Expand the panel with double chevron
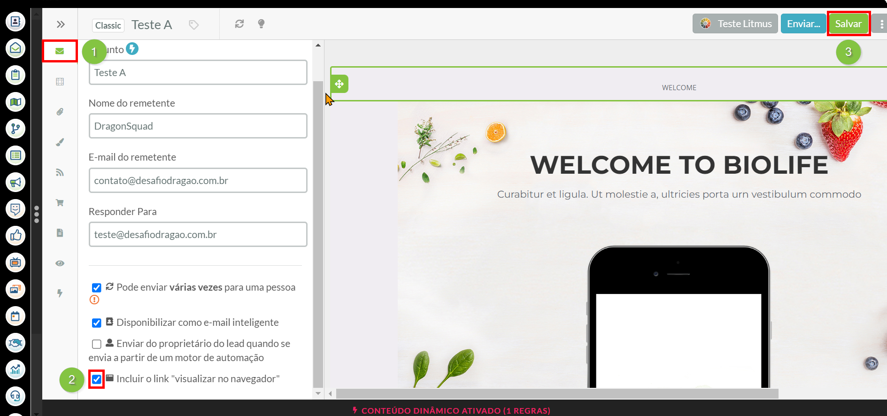This screenshot has width=887, height=416. [61, 24]
